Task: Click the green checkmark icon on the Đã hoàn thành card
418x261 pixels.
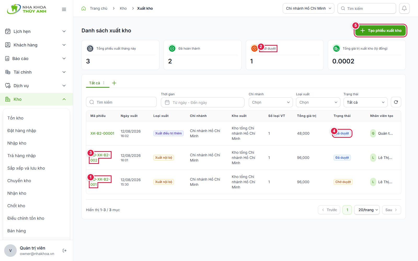Action: [x=172, y=49]
